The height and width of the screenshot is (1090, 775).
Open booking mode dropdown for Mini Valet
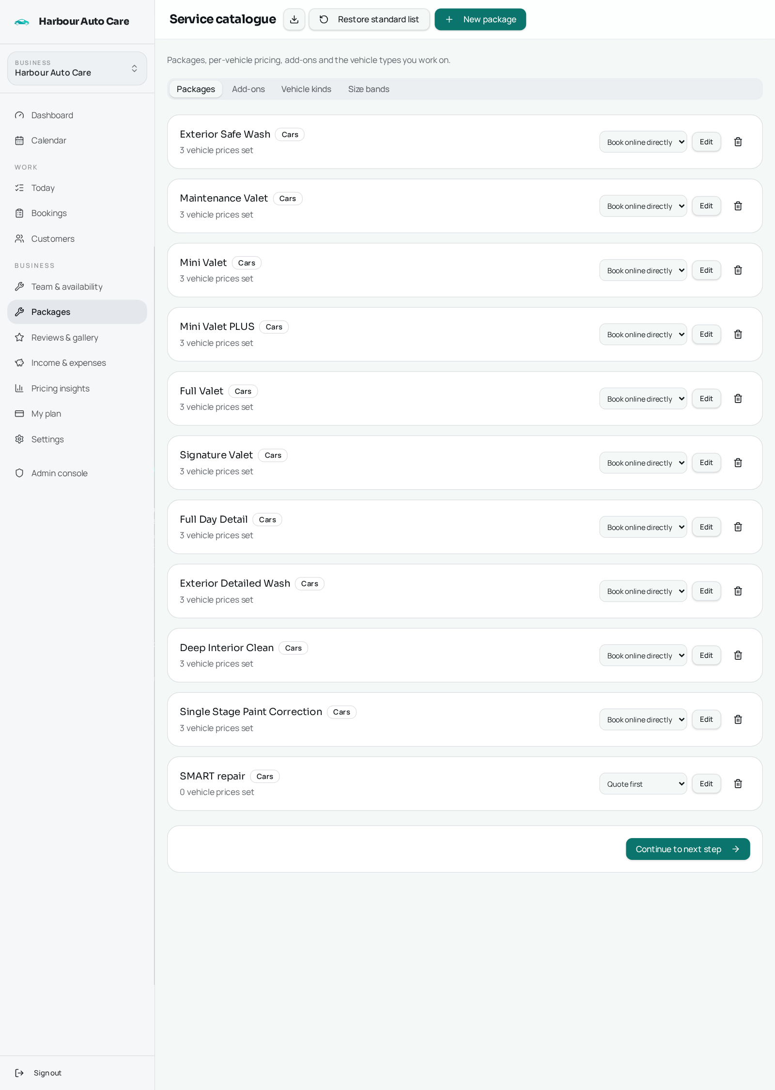[643, 270]
